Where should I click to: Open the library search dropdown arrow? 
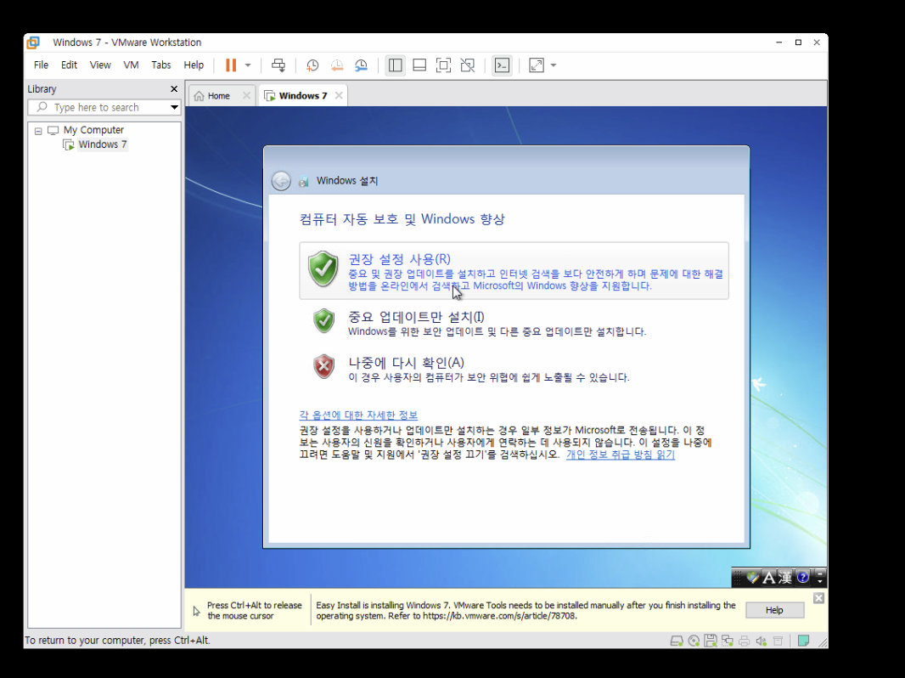174,107
